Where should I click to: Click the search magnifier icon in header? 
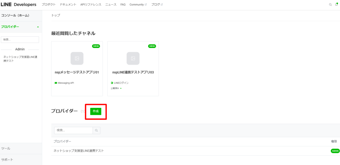pyautogui.click(x=330, y=5)
